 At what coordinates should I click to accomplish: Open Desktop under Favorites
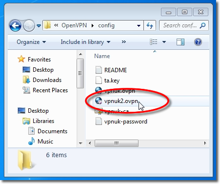point(43,70)
